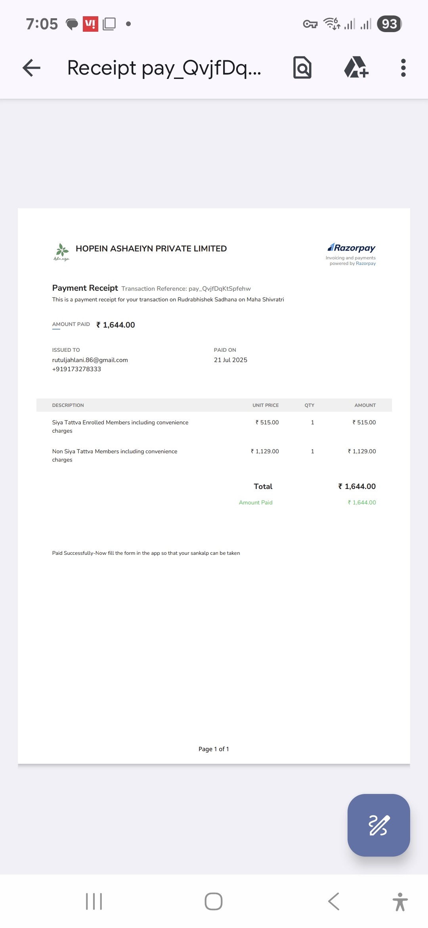Select the transaction reference pay_QvjfDqKtSpfehw
Viewport: 428px width, 928px height.
point(220,289)
